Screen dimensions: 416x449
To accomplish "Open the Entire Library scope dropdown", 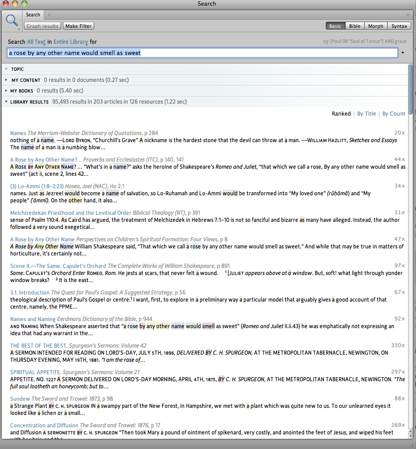I will click(71, 42).
